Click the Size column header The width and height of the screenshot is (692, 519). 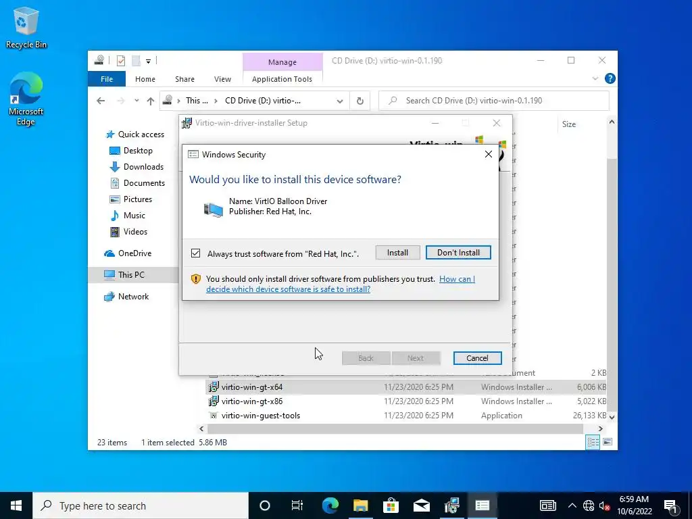coord(569,124)
